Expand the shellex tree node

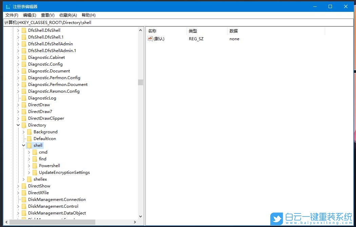[23, 179]
